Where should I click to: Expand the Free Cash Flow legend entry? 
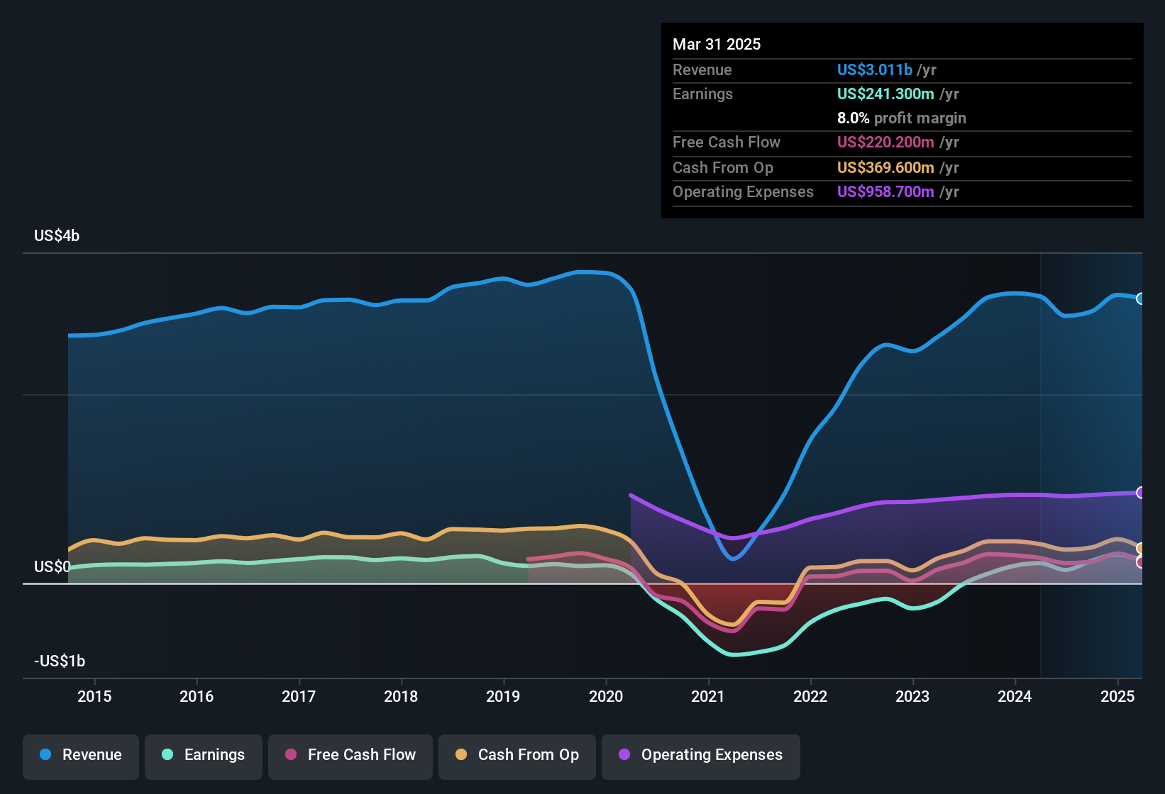[x=350, y=755]
